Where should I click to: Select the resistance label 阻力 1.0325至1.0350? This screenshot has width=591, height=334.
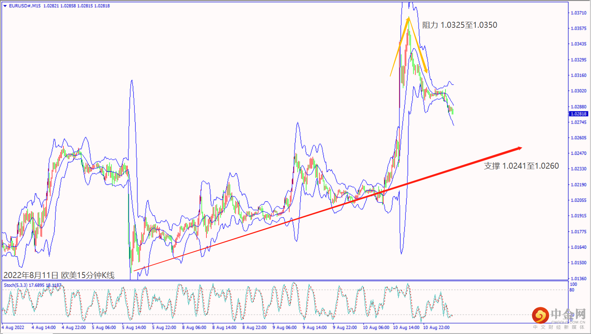click(460, 25)
